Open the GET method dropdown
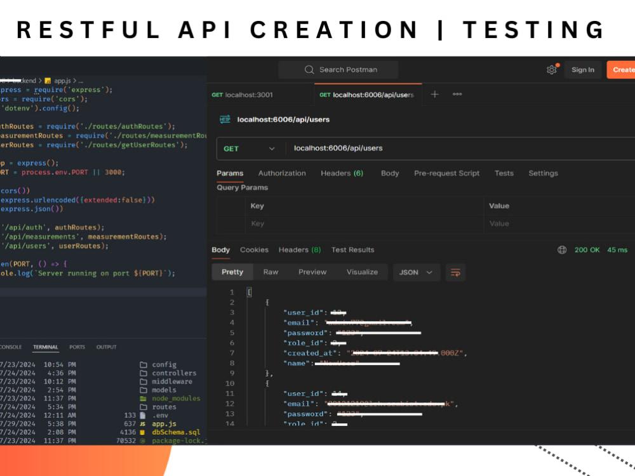This screenshot has width=635, height=476. [x=250, y=149]
